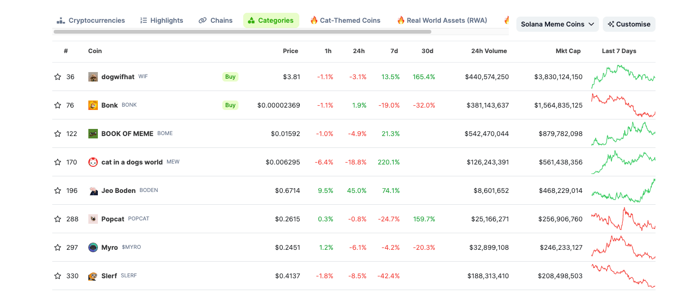Open Real World Assets (RWA) category
This screenshot has width=685, height=292.
[442, 20]
